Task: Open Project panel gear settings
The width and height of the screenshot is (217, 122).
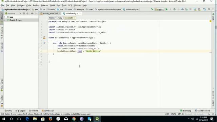Action: (x=32, y=14)
